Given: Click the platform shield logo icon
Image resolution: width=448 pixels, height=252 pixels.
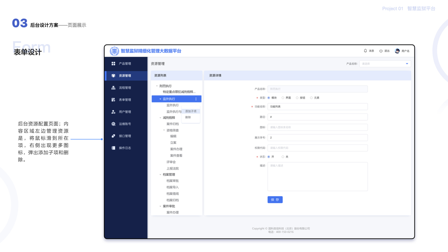Looking at the screenshot, I should [x=114, y=51].
